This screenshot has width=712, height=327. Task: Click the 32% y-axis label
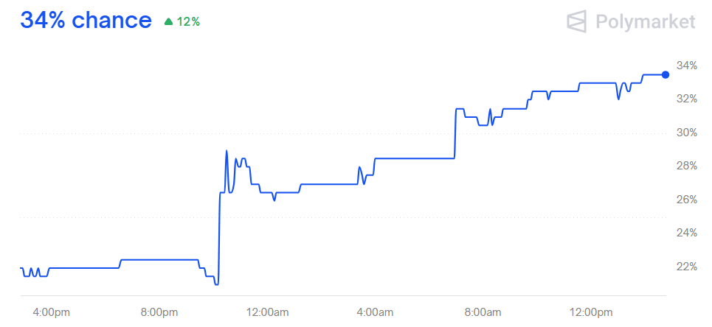pyautogui.click(x=687, y=99)
